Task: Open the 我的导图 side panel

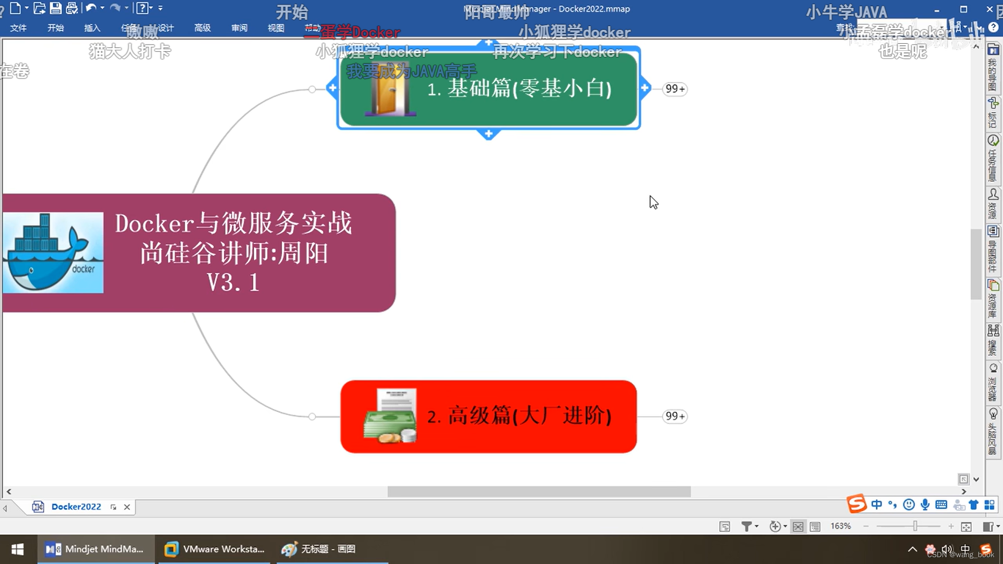Action: pyautogui.click(x=993, y=67)
